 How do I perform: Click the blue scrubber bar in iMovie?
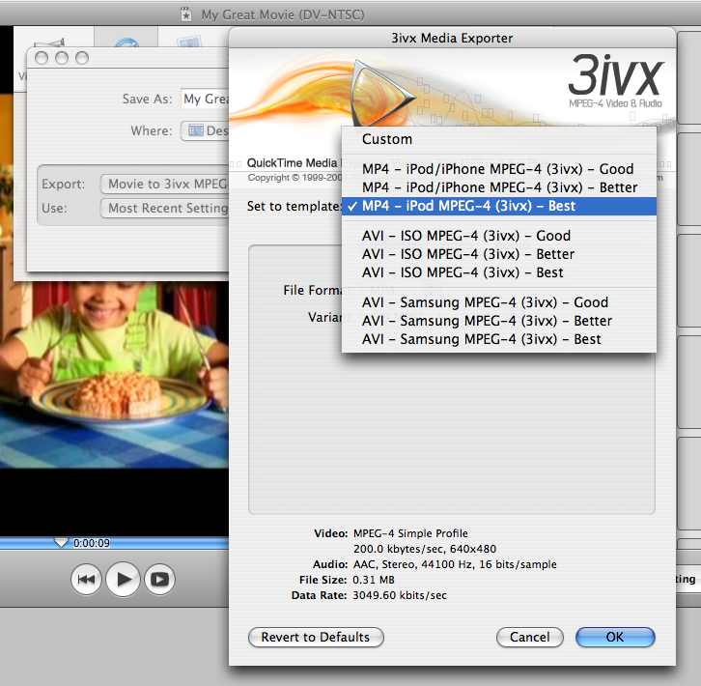tap(115, 543)
